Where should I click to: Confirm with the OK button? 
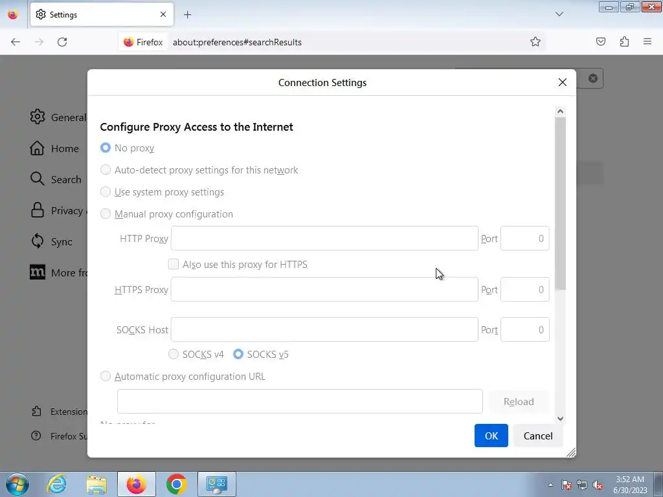(x=491, y=436)
